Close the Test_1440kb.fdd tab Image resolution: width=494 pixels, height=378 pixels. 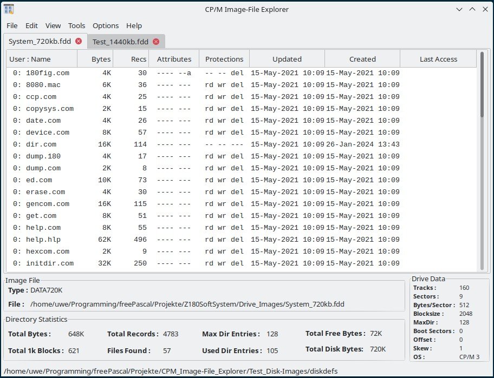[156, 42]
